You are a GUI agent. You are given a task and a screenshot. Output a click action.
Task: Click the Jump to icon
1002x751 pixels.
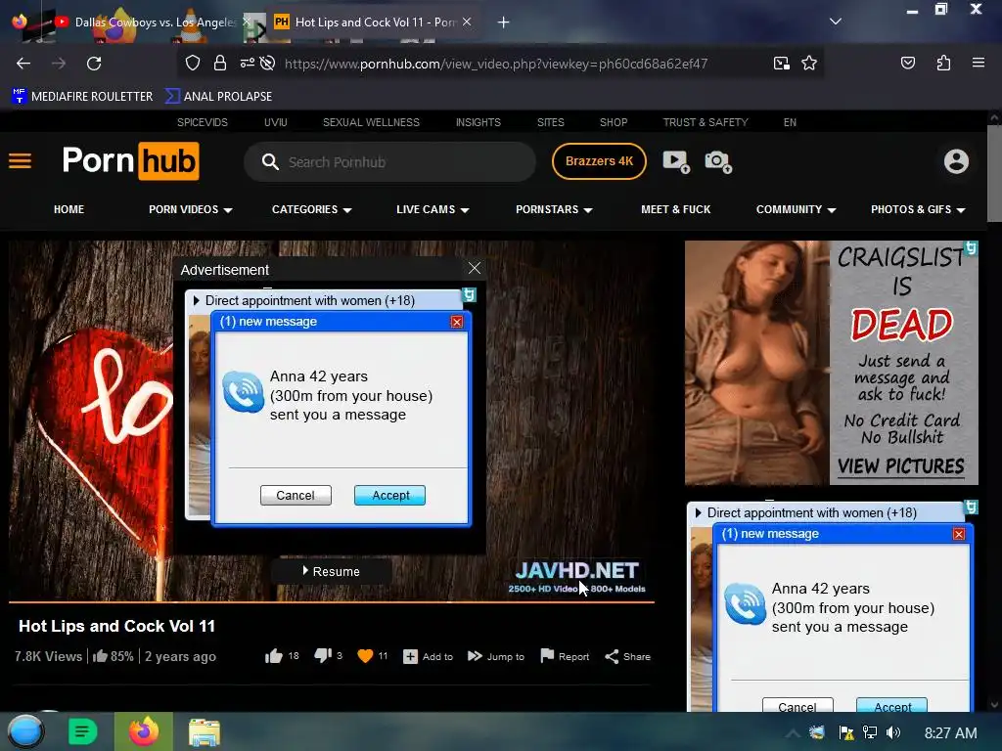point(475,656)
